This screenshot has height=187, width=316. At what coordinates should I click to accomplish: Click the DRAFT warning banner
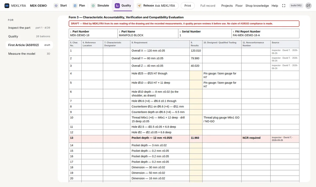coord(184,24)
